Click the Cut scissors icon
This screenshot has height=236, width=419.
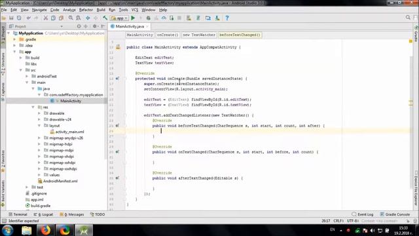46,18
